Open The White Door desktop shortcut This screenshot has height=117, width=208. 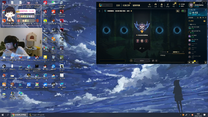click(62, 77)
